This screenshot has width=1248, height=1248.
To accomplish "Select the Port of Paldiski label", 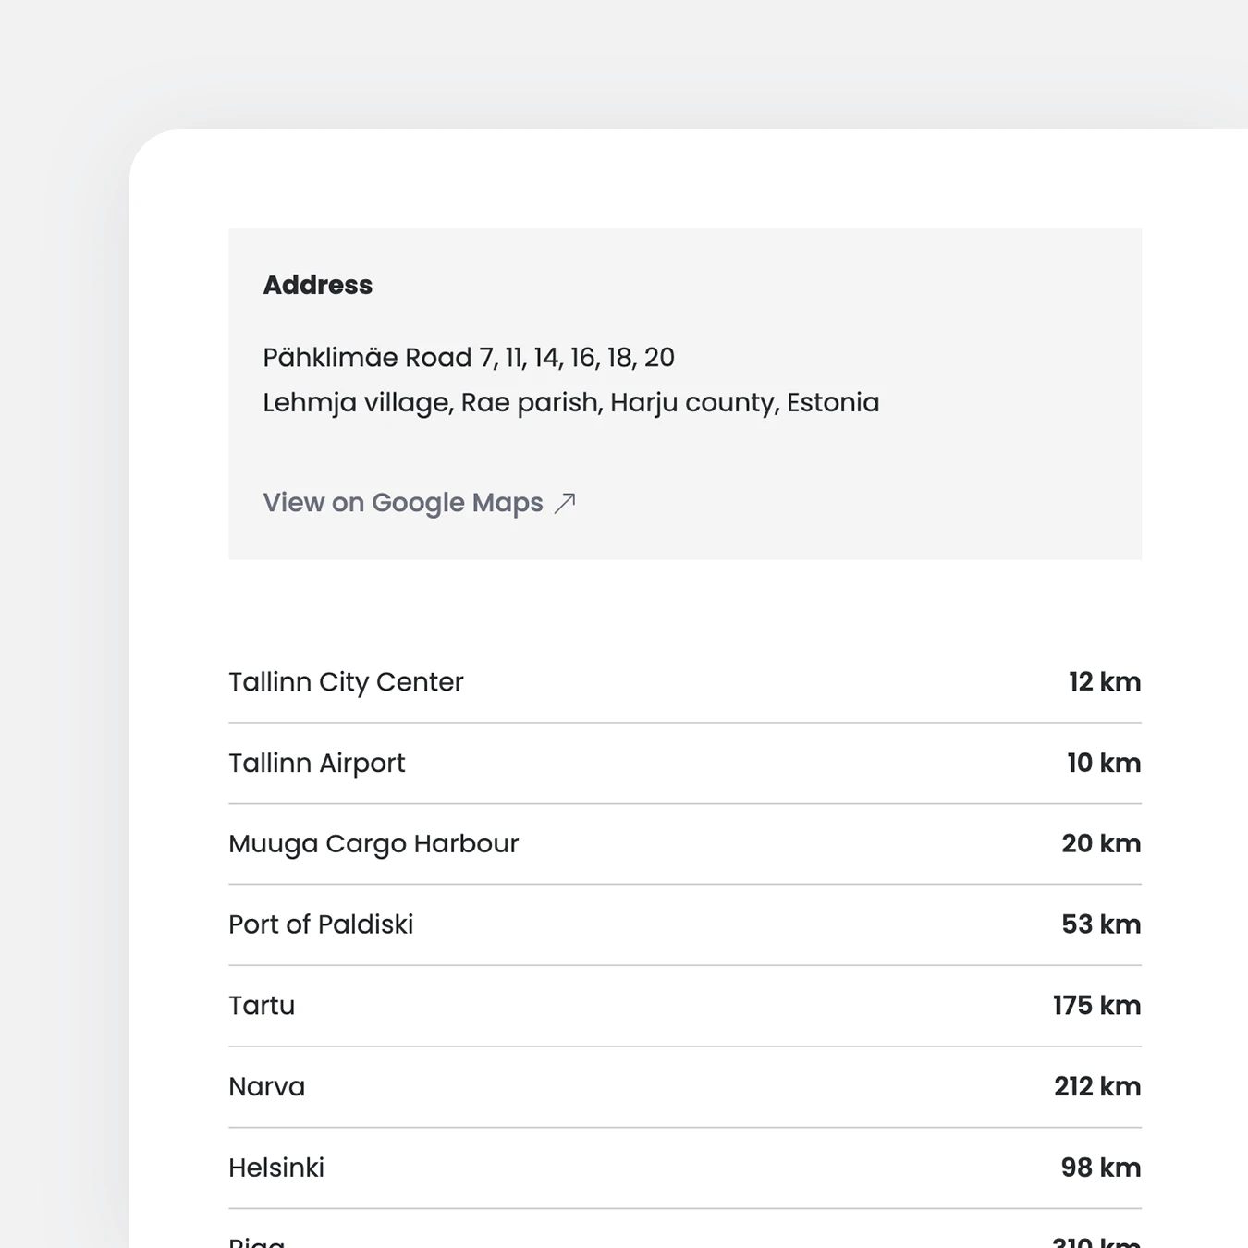I will click(x=321, y=924).
